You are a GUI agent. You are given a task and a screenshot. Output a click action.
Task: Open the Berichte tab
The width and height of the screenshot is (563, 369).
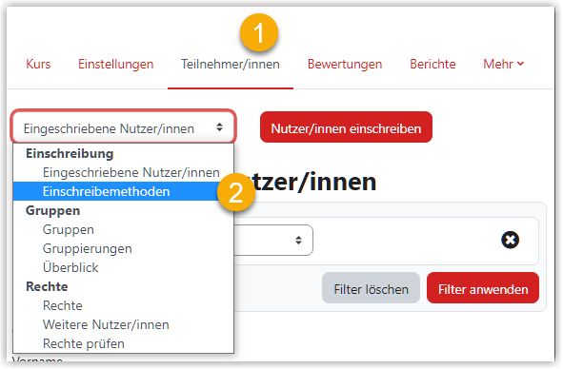pyautogui.click(x=432, y=64)
